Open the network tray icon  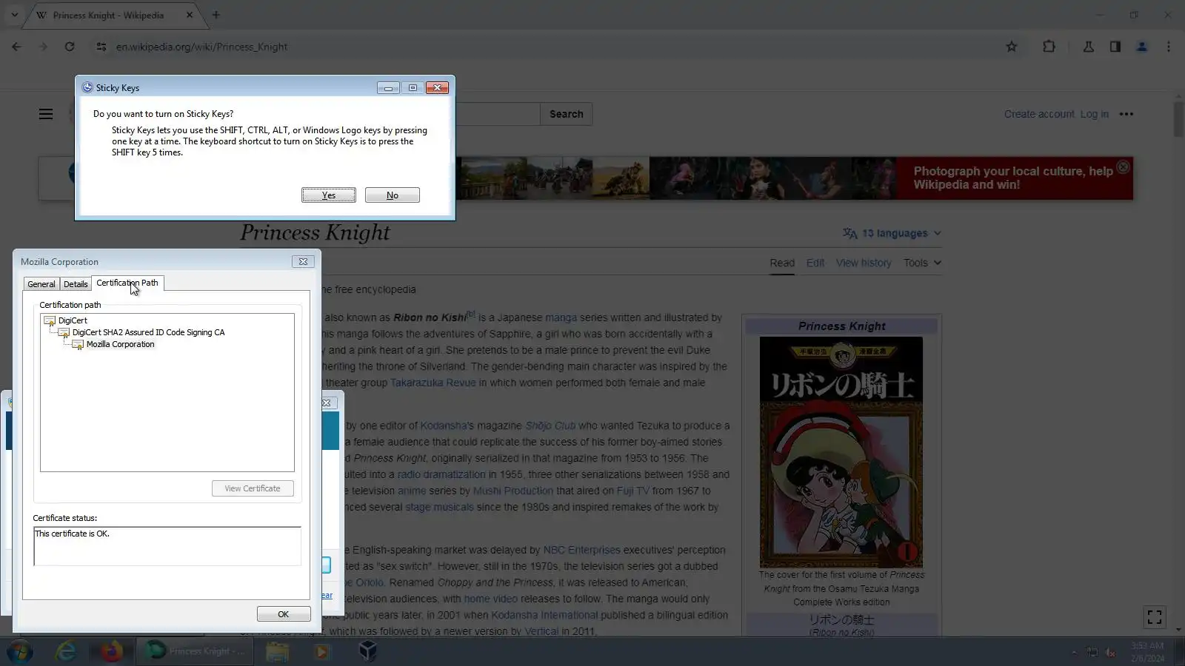click(x=1092, y=652)
